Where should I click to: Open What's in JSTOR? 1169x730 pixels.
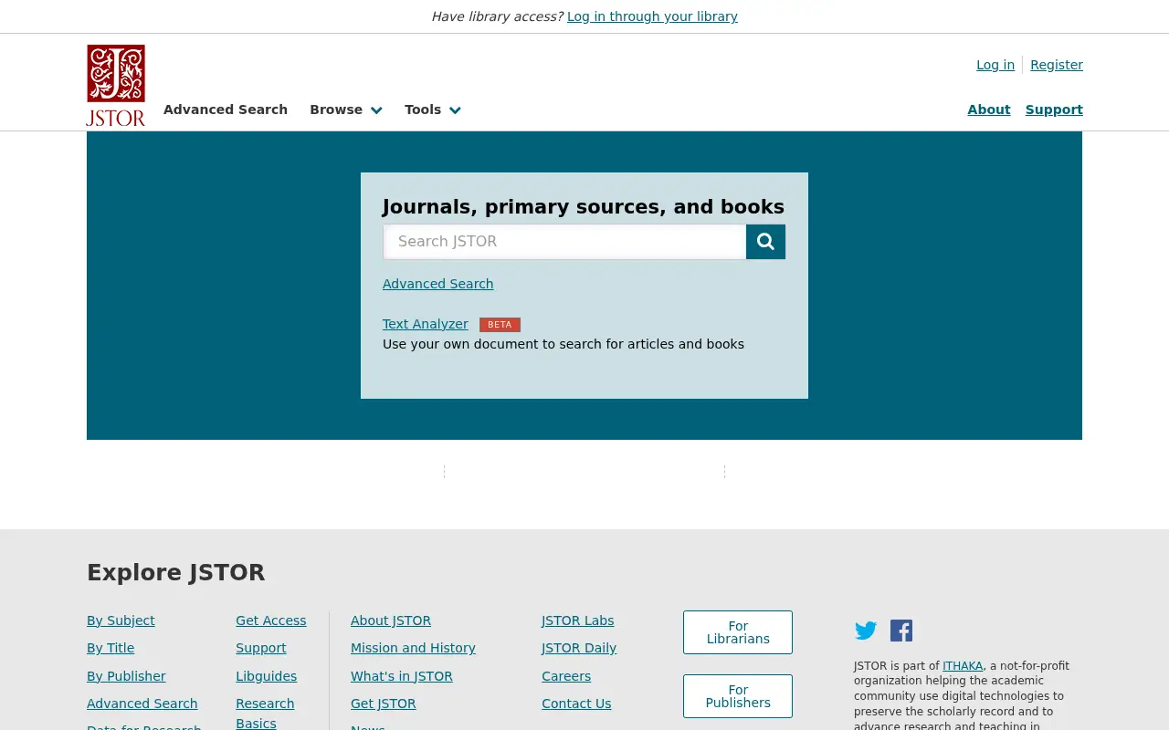pyautogui.click(x=402, y=676)
